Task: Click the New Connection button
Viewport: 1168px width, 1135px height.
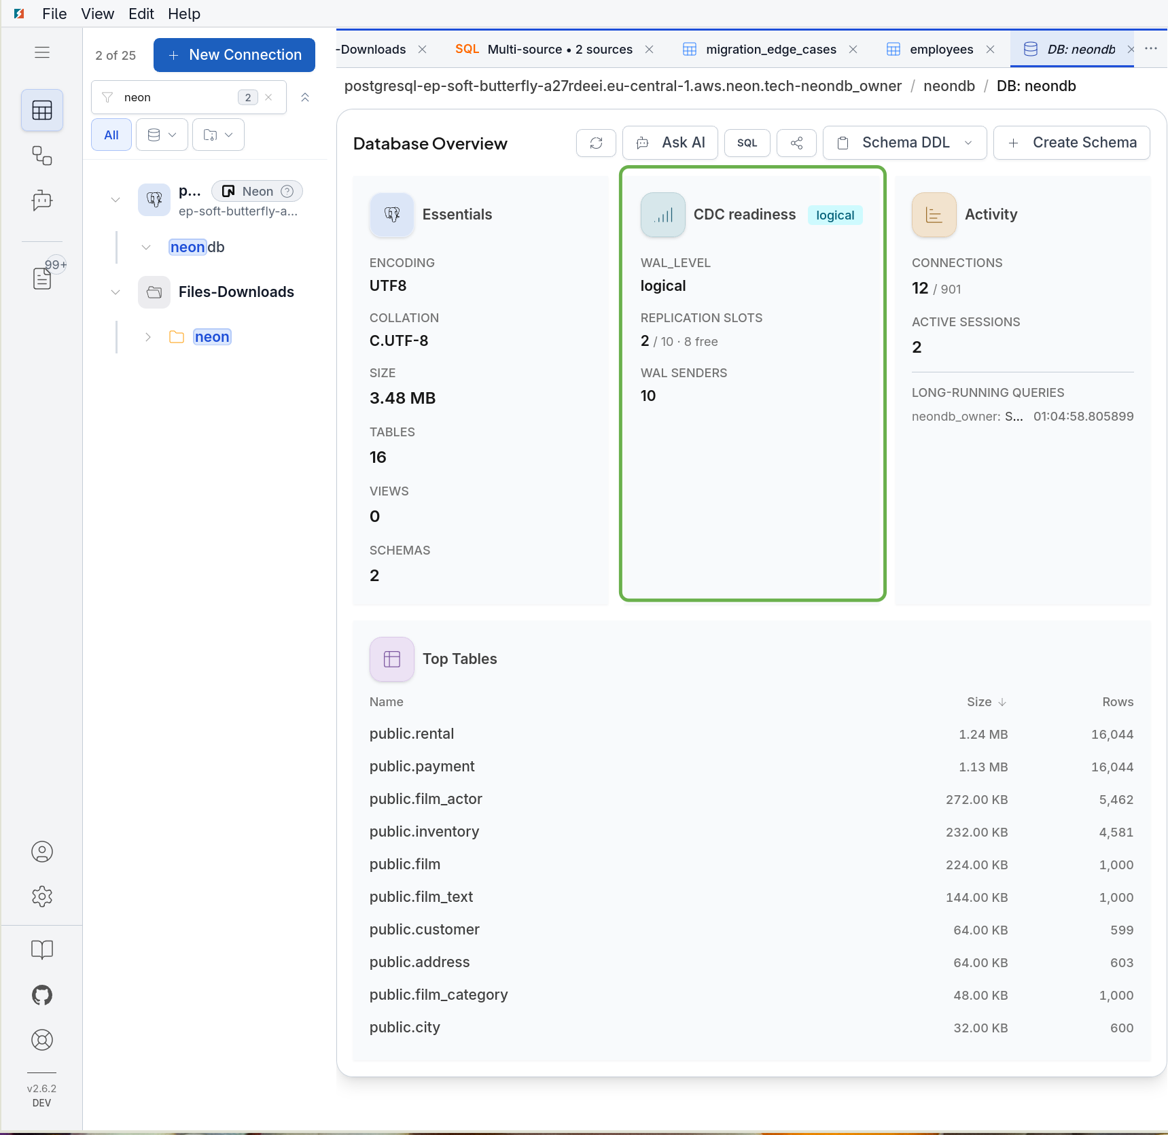Action: 234,55
